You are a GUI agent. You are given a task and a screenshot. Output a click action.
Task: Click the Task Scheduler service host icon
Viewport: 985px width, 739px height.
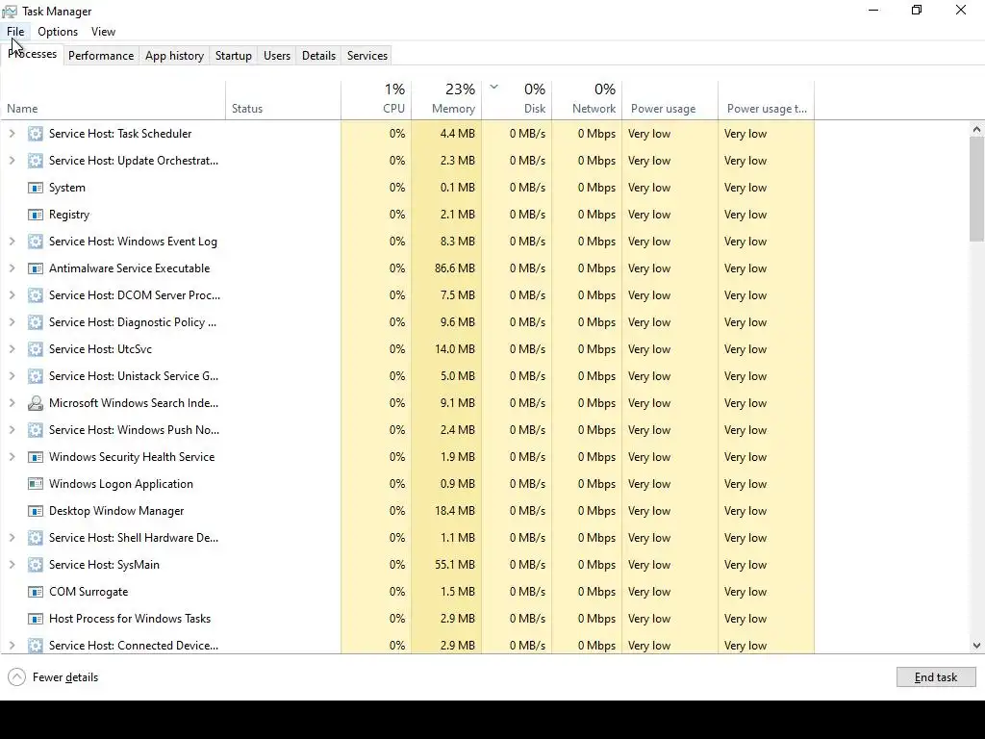tap(36, 134)
